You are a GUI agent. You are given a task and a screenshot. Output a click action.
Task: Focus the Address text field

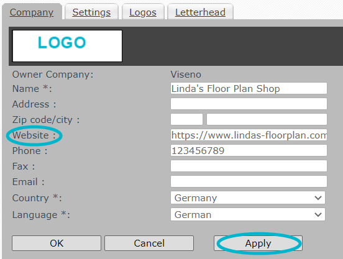(249, 104)
